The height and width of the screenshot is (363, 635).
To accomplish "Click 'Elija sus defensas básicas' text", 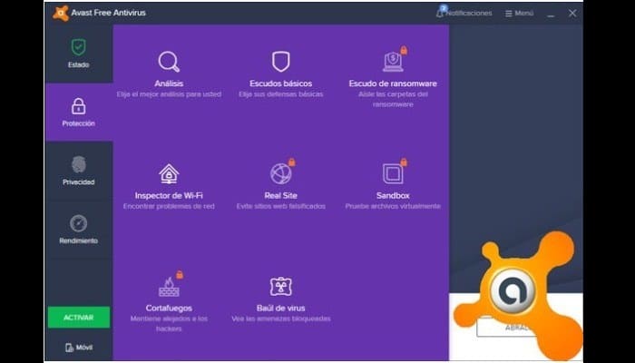I will pyautogui.click(x=280, y=94).
